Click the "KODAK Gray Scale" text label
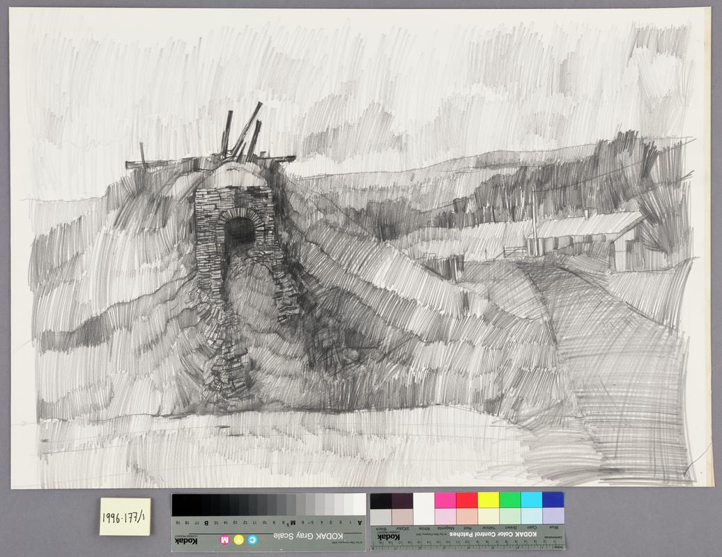Image resolution: width=722 pixels, height=557 pixels. point(305,535)
